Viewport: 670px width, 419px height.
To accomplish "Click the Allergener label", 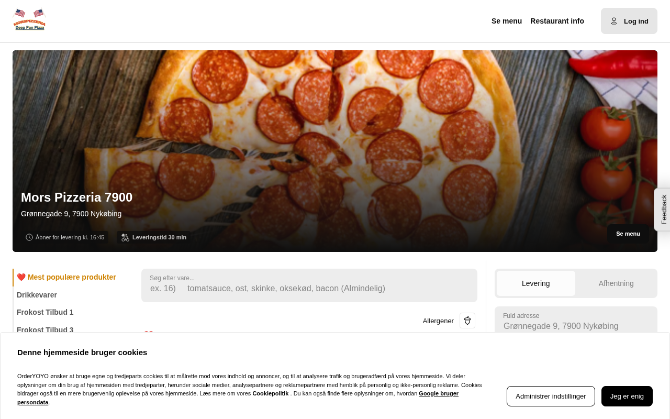I will (438, 321).
